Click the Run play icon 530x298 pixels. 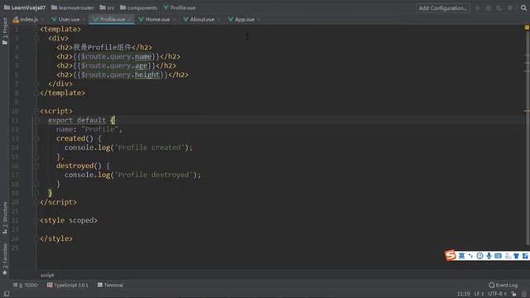click(x=478, y=7)
